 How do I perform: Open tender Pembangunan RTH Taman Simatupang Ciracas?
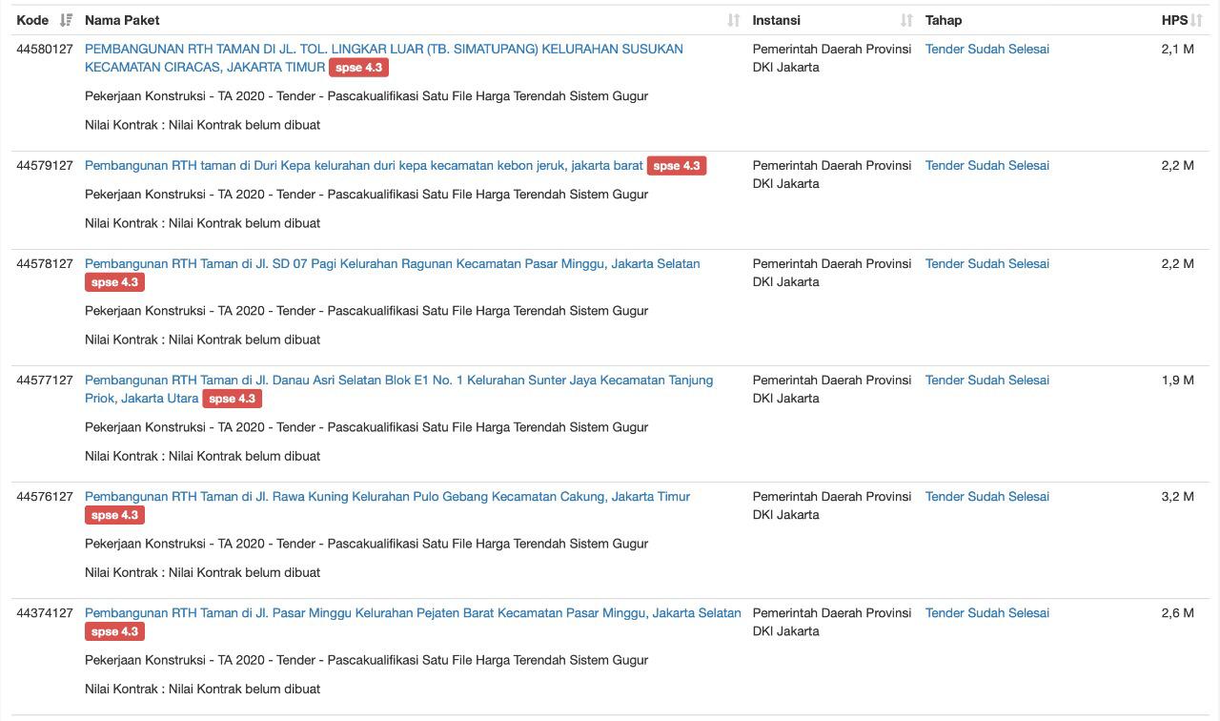383,49
